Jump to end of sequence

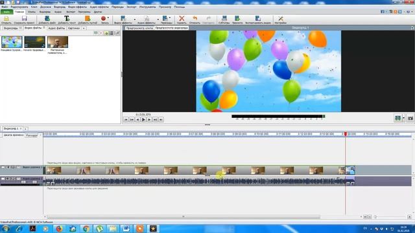tap(161, 120)
